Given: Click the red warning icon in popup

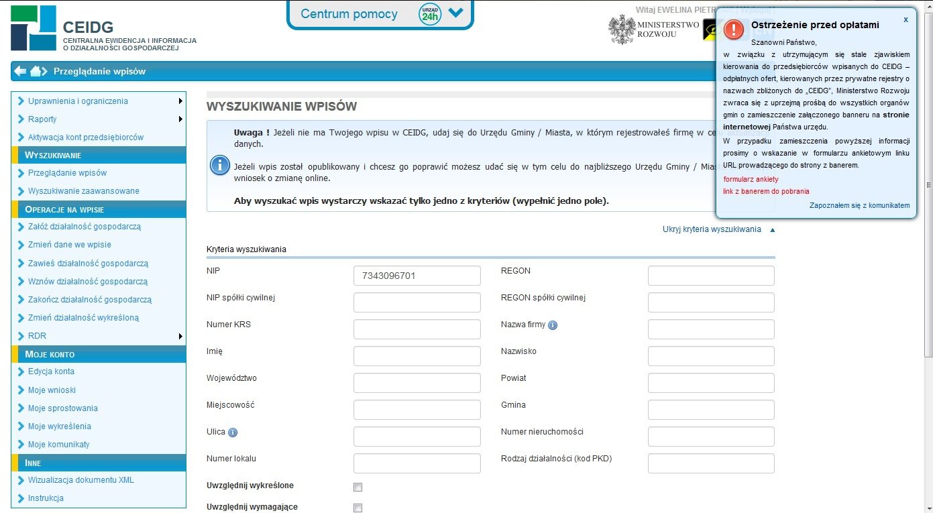Looking at the screenshot, I should click(734, 29).
